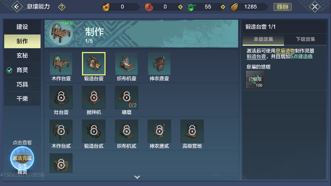Switch to the 下级效果 tab

coord(305,39)
